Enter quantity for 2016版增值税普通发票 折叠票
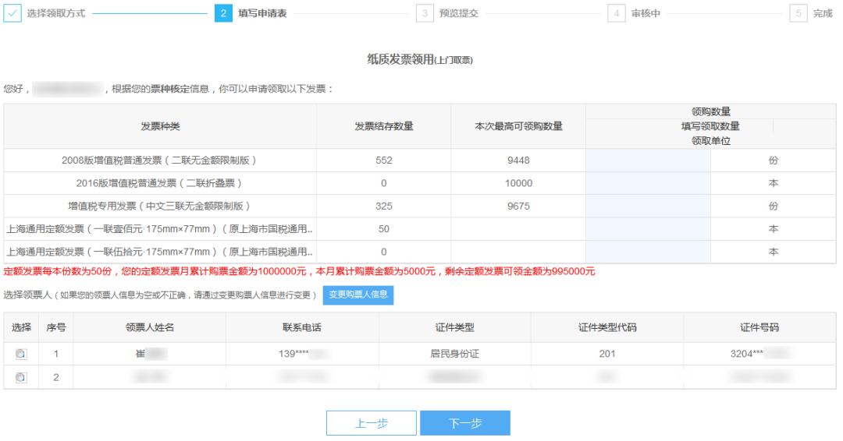843x441 pixels. pyautogui.click(x=648, y=184)
